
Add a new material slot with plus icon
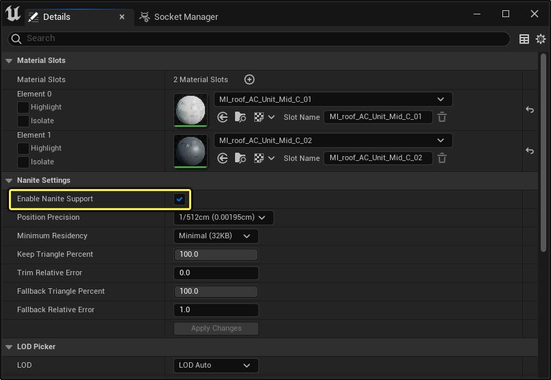click(x=249, y=79)
